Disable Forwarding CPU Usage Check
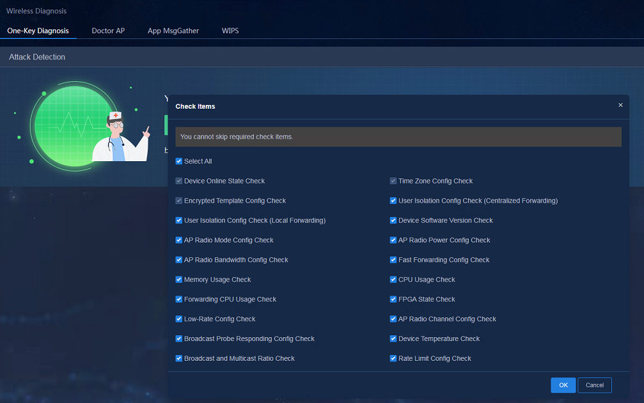The width and height of the screenshot is (644, 403). pos(178,299)
